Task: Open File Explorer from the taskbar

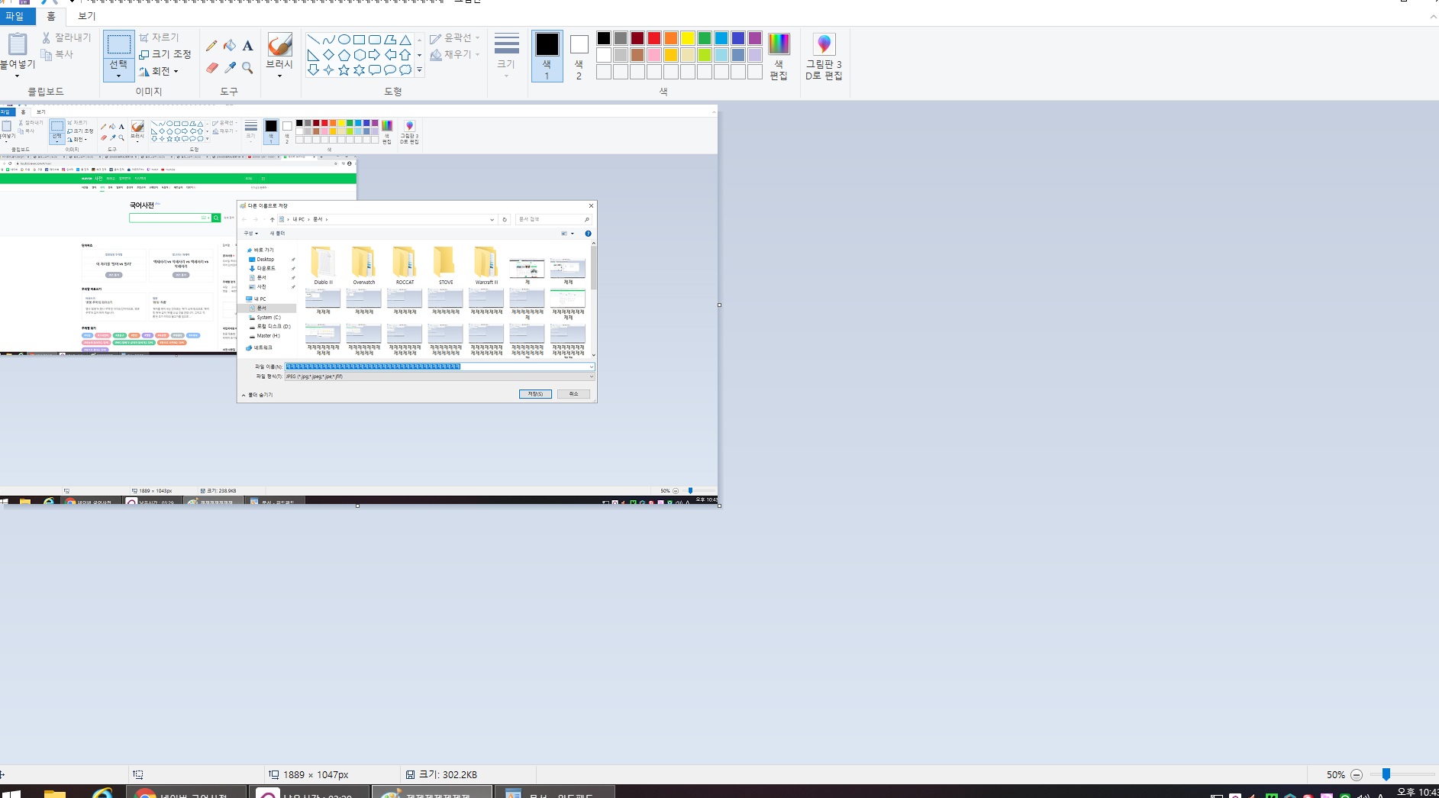Action: click(x=55, y=793)
